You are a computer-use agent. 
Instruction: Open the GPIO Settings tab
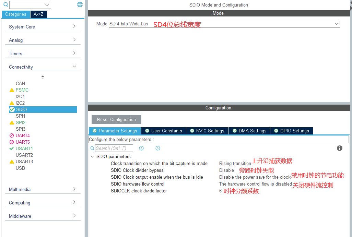tap(292, 131)
